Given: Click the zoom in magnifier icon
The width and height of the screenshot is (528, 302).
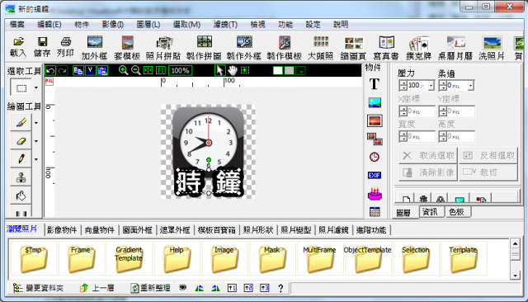Looking at the screenshot, I should [x=123, y=70].
